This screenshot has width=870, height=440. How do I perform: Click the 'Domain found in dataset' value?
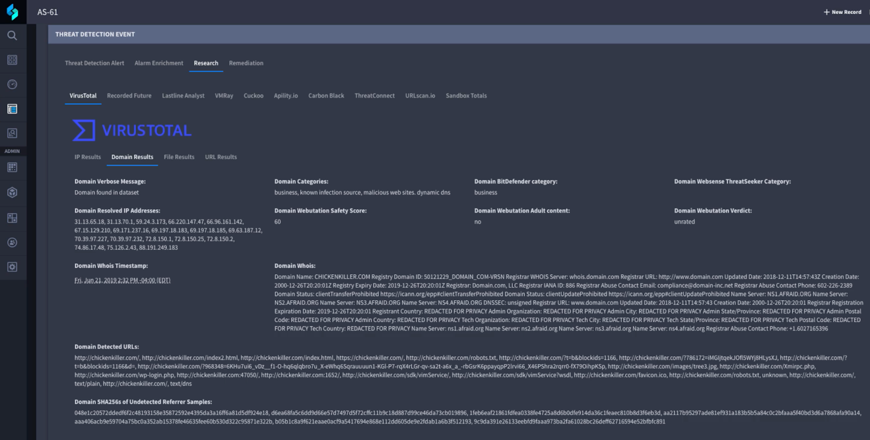[107, 192]
